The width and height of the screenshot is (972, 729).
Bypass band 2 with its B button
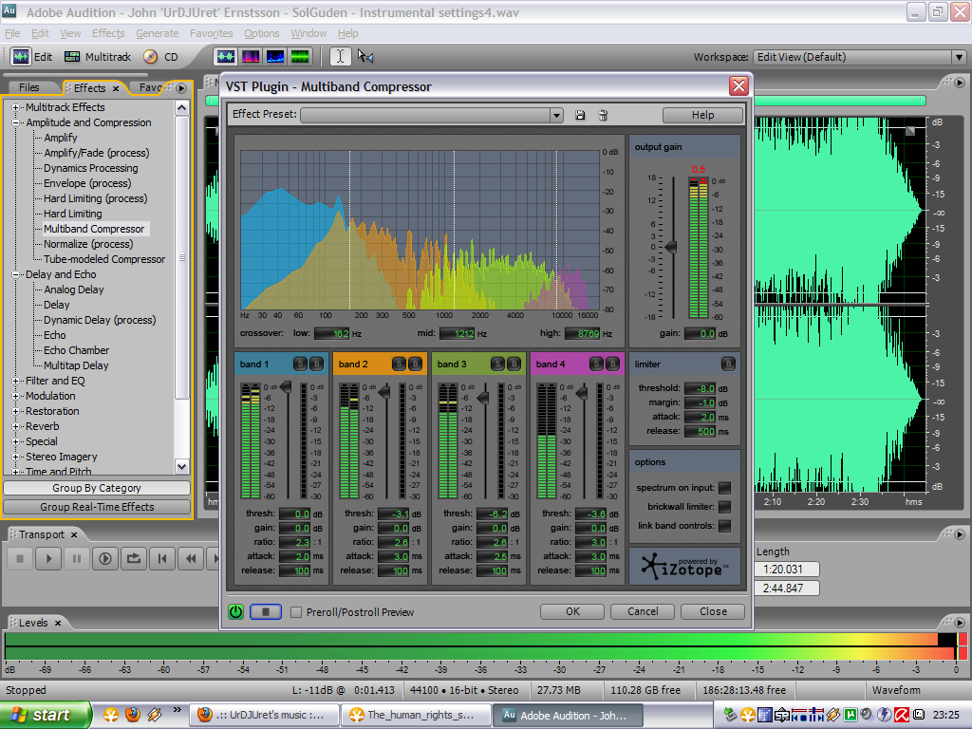tap(415, 364)
